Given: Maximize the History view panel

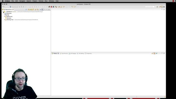Looking at the screenshot, I should pyautogui.click(x=164, y=53).
